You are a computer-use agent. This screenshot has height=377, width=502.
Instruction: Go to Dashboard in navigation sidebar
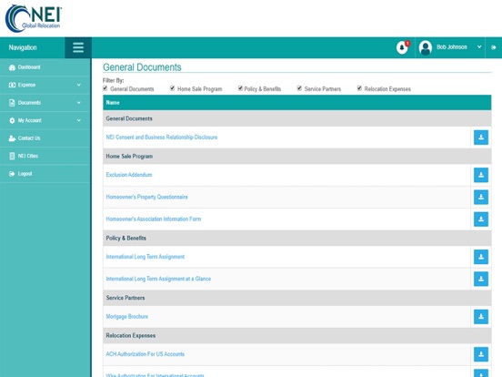point(45,67)
